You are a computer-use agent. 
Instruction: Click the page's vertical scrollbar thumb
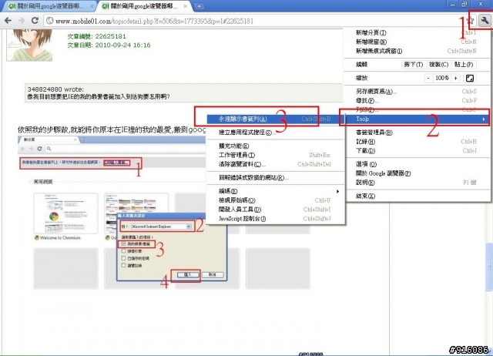click(489, 267)
